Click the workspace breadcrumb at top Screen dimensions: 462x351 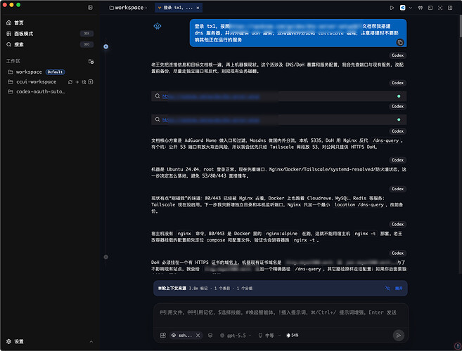pos(127,8)
